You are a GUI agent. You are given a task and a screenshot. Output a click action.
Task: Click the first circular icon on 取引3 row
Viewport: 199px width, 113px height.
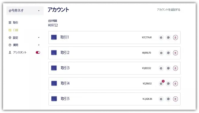click(x=161, y=68)
